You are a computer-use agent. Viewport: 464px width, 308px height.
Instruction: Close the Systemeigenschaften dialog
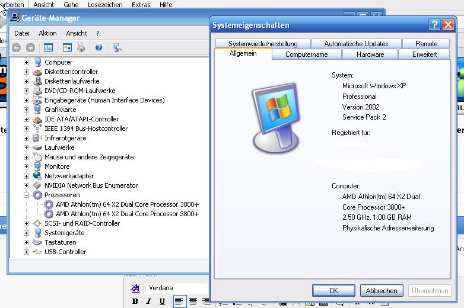448,25
